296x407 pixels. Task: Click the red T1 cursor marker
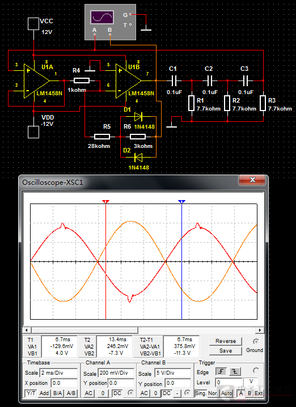[105, 202]
